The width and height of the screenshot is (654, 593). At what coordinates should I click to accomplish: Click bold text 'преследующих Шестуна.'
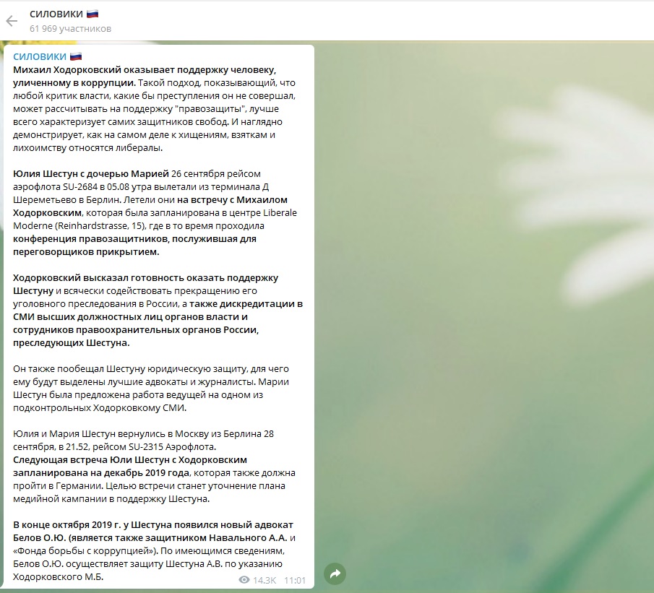click(72, 343)
